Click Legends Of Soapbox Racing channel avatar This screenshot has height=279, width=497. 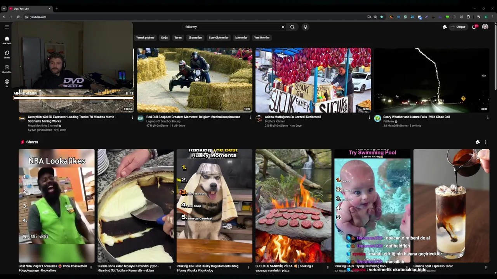(141, 118)
